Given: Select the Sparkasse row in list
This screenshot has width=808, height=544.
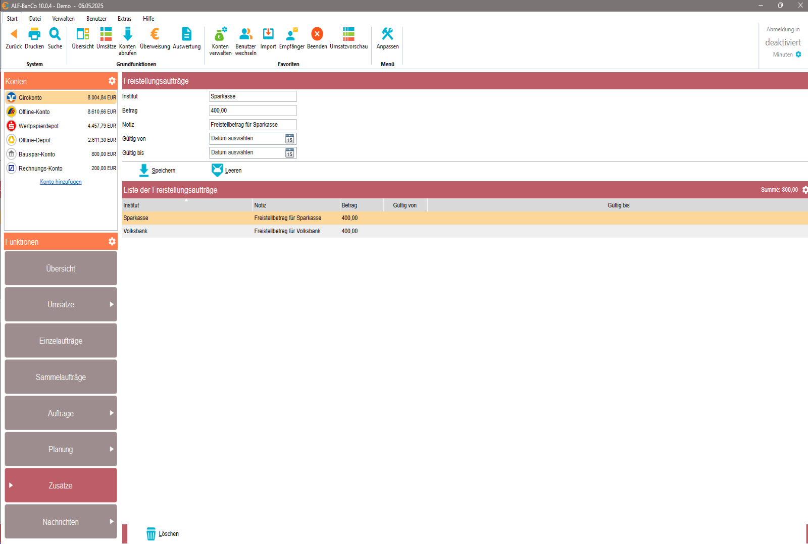Looking at the screenshot, I should coord(465,218).
